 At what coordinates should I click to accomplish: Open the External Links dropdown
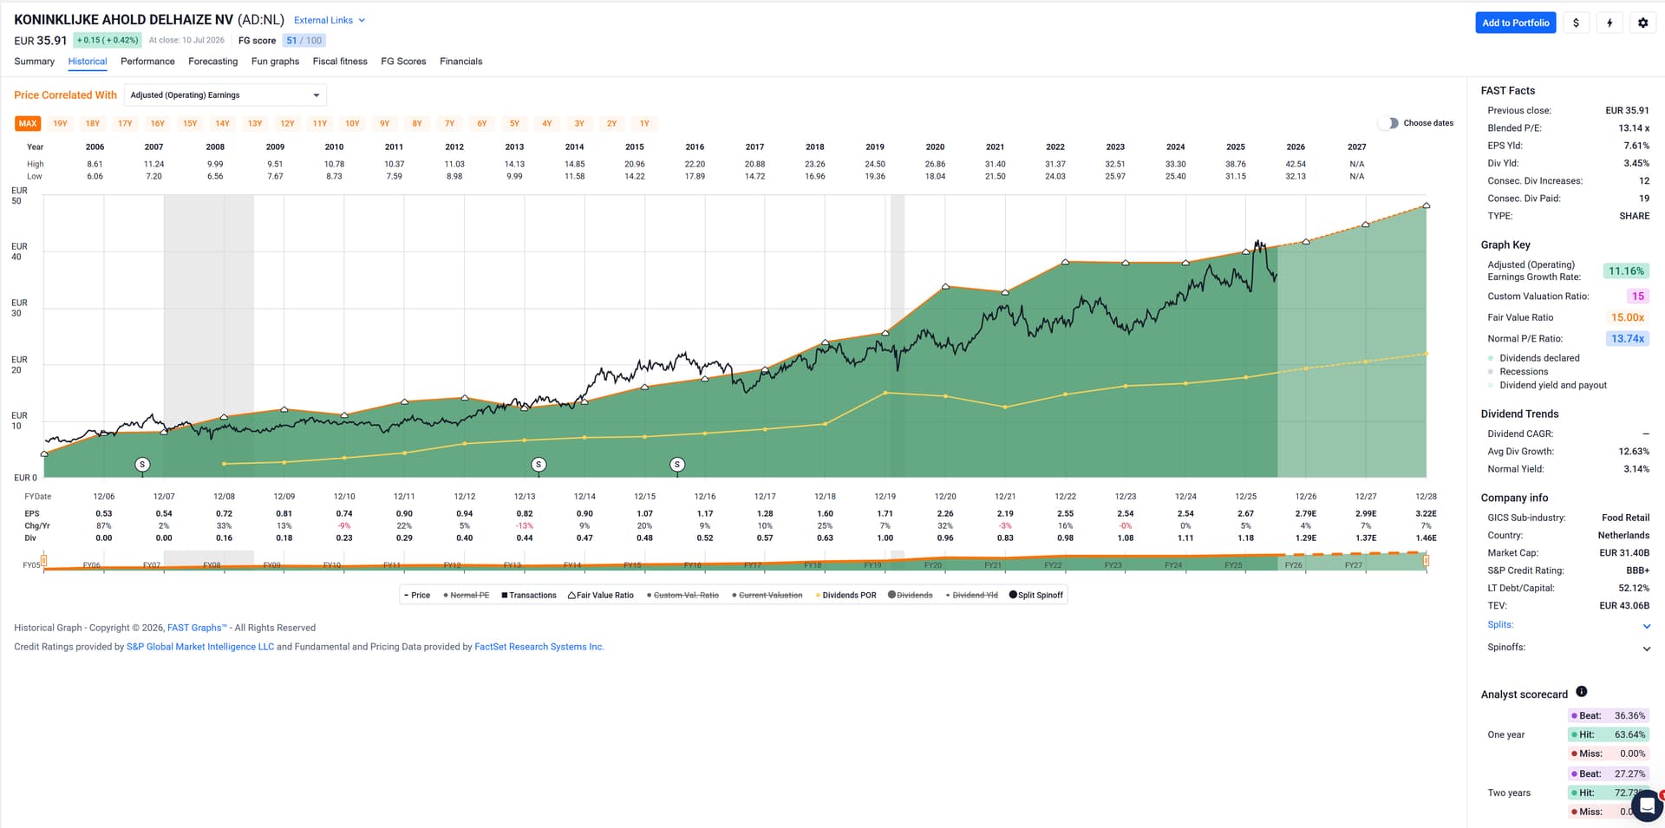(x=330, y=20)
